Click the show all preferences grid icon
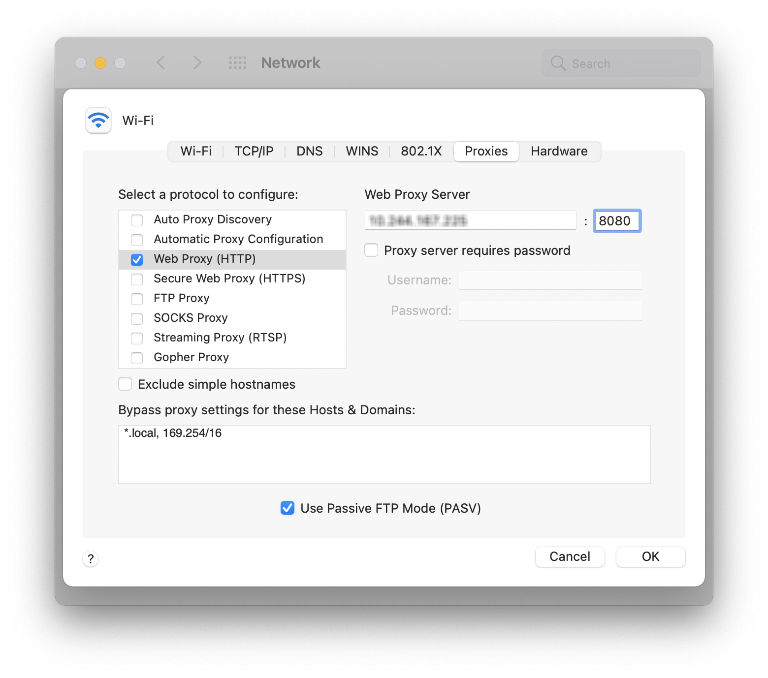The image size is (768, 678). 237,63
